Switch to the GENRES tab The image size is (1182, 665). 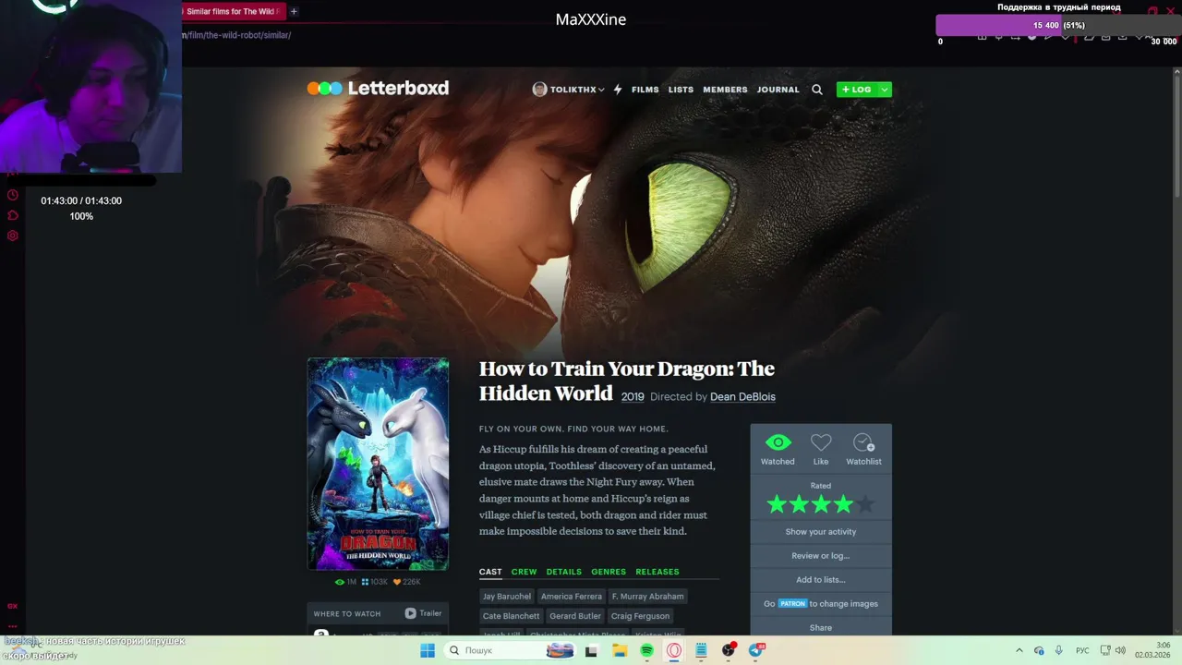(609, 572)
